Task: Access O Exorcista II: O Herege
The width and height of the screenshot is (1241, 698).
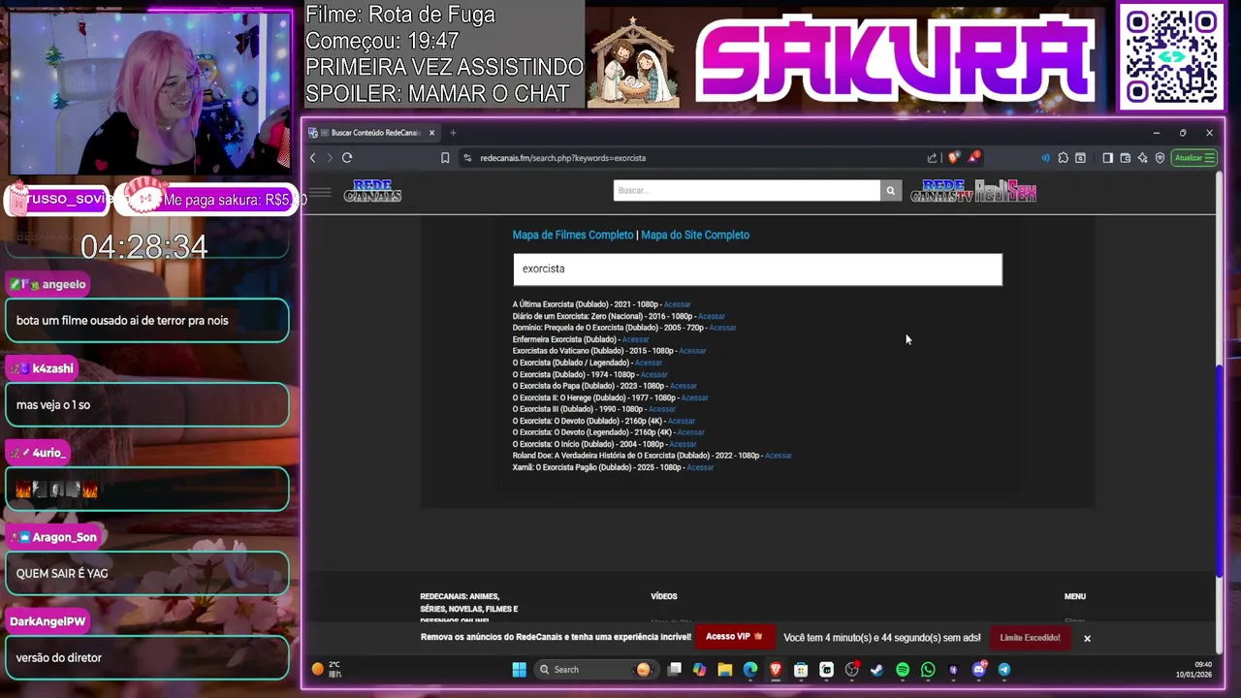Action: point(694,397)
